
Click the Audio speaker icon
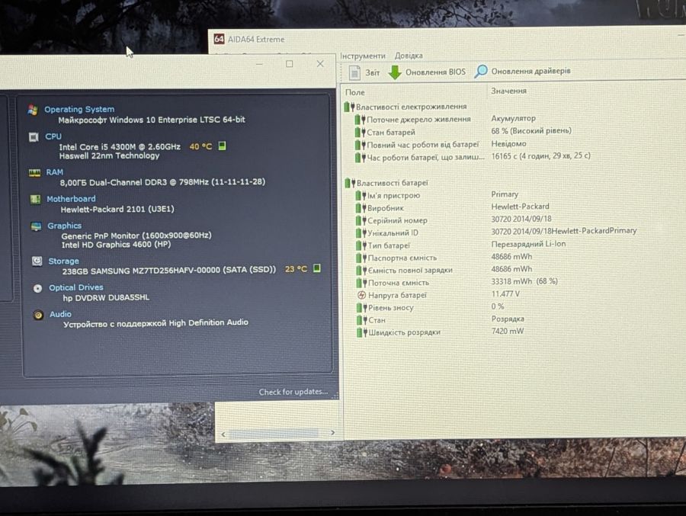(38, 315)
